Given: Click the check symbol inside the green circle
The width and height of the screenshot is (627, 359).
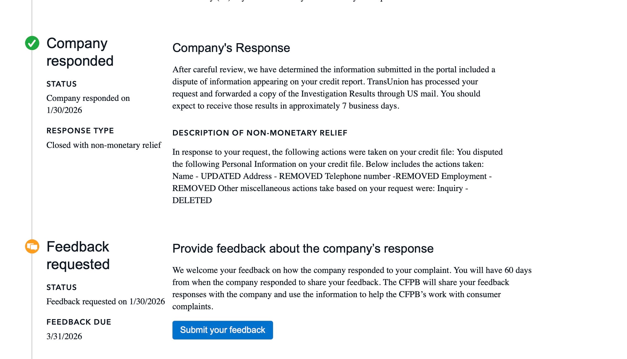Looking at the screenshot, I should pos(32,43).
